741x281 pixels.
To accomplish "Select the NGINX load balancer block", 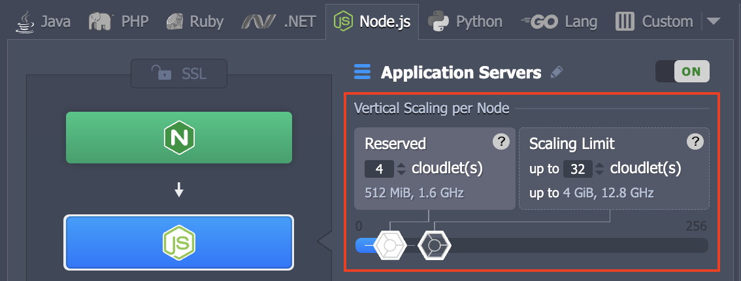I will click(179, 137).
